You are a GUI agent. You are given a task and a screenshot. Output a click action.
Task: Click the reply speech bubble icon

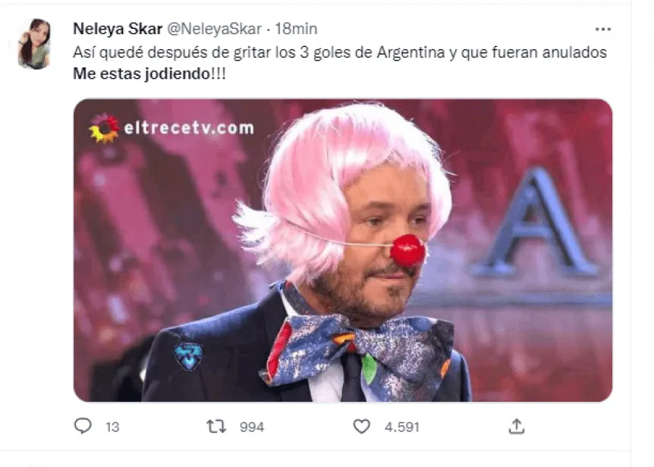tap(83, 426)
